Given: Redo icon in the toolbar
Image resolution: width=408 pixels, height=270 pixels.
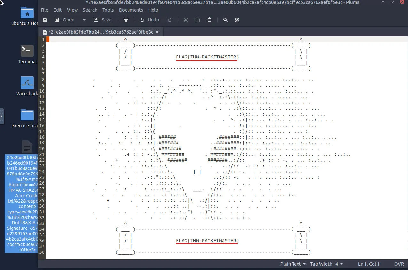Looking at the screenshot, I should 169,20.
